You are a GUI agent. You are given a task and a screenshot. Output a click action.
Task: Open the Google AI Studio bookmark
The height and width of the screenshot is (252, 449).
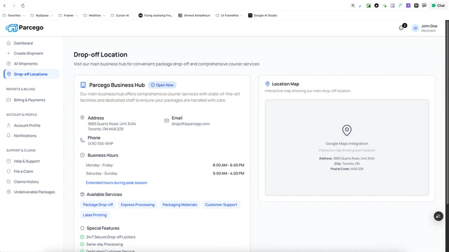(263, 16)
